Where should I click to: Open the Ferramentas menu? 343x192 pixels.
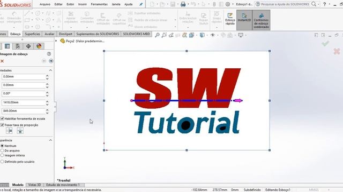coord(99,4)
